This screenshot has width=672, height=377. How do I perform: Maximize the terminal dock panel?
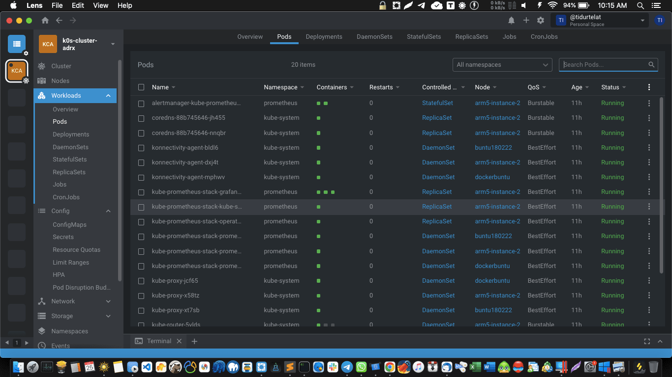(x=647, y=341)
